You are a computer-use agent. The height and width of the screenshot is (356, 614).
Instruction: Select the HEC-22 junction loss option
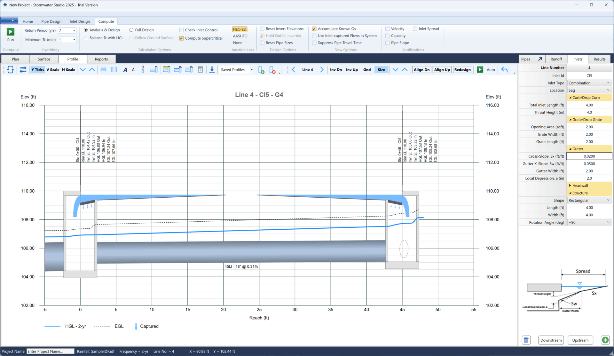pos(240,29)
